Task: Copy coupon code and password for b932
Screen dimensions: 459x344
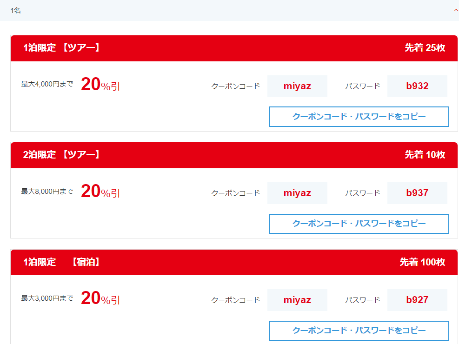Action: pos(359,117)
